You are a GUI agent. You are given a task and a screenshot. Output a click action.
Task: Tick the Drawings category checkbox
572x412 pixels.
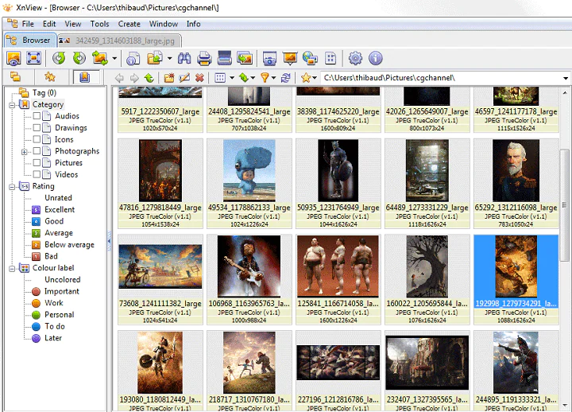(x=37, y=128)
